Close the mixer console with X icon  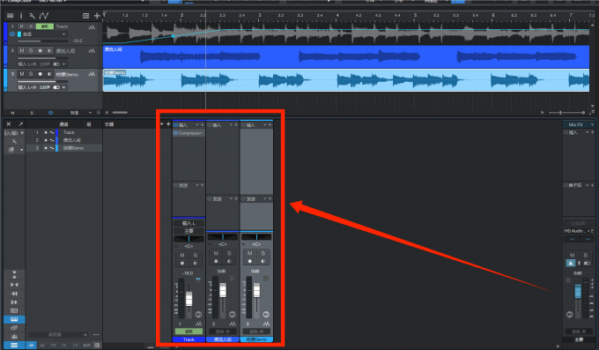click(9, 124)
